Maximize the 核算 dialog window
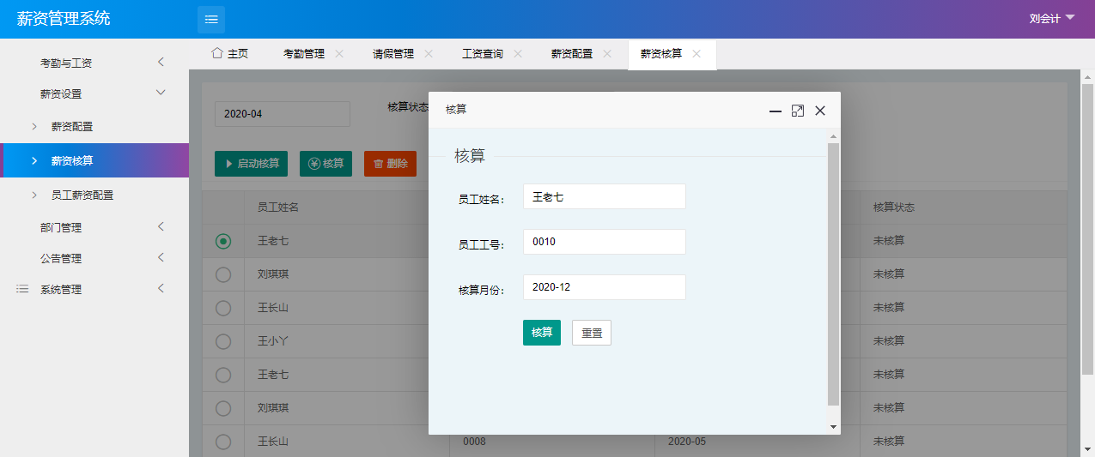Viewport: 1095px width, 457px height. (797, 111)
